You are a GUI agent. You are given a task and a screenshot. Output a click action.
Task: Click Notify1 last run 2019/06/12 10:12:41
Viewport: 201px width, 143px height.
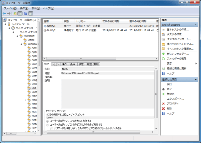pyautogui.click(x=141, y=26)
